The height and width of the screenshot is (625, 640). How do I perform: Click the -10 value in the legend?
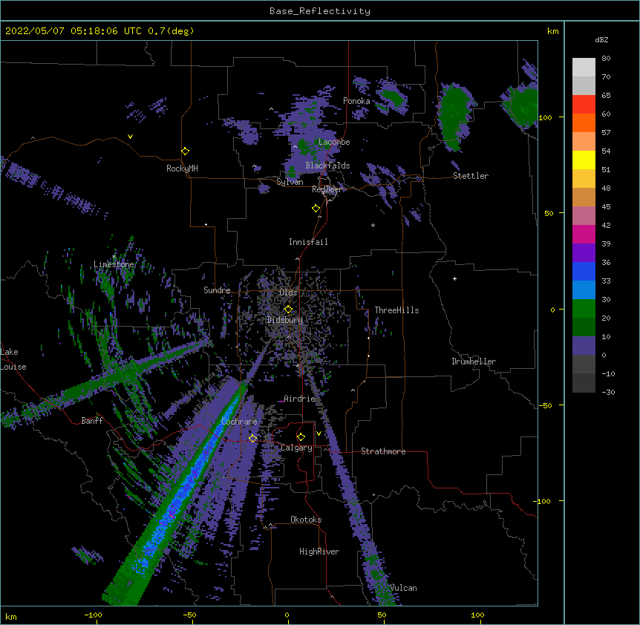(608, 373)
